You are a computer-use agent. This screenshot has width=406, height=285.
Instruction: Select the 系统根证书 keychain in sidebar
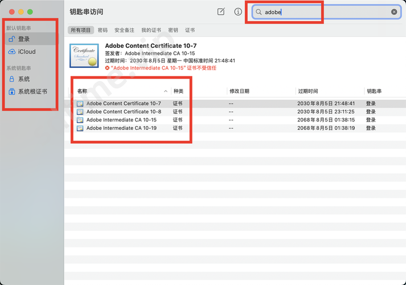tap(31, 91)
